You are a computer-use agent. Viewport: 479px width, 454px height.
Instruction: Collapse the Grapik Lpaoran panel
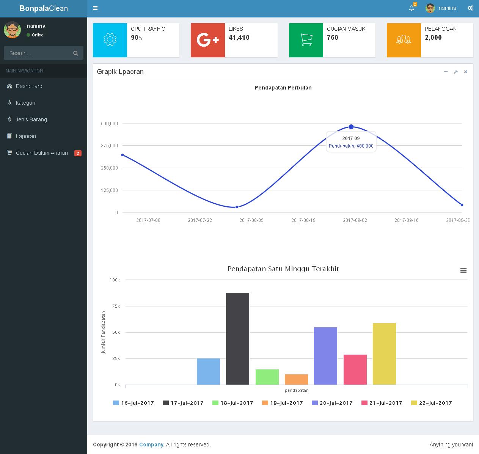coord(446,72)
